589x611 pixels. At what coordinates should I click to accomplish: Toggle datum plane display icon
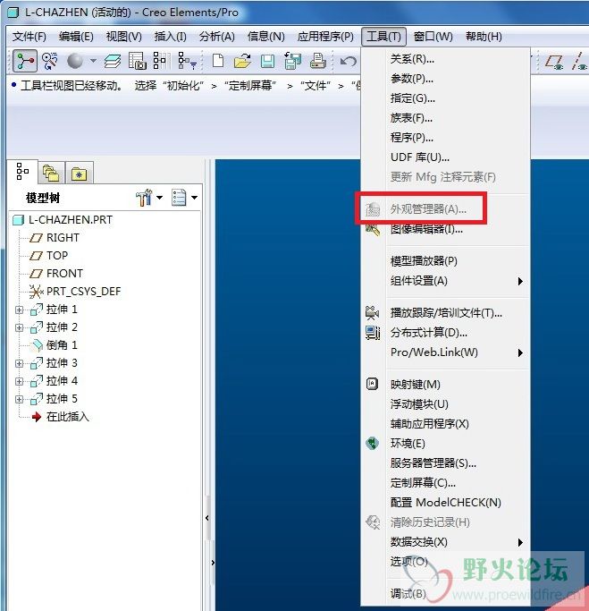pyautogui.click(x=554, y=62)
